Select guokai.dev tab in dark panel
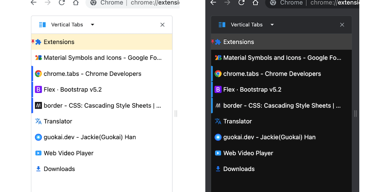 (x=269, y=137)
